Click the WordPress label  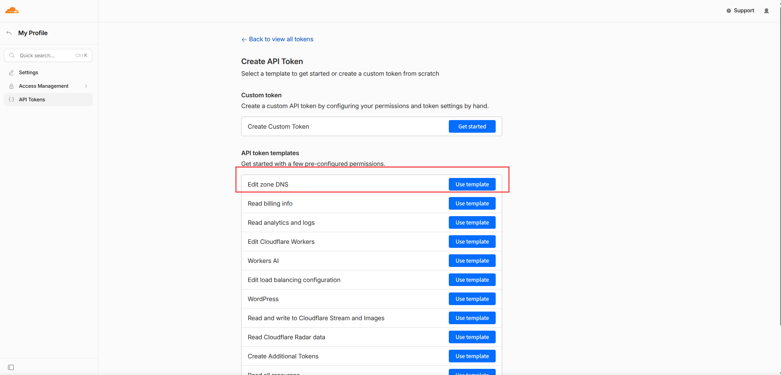263,299
